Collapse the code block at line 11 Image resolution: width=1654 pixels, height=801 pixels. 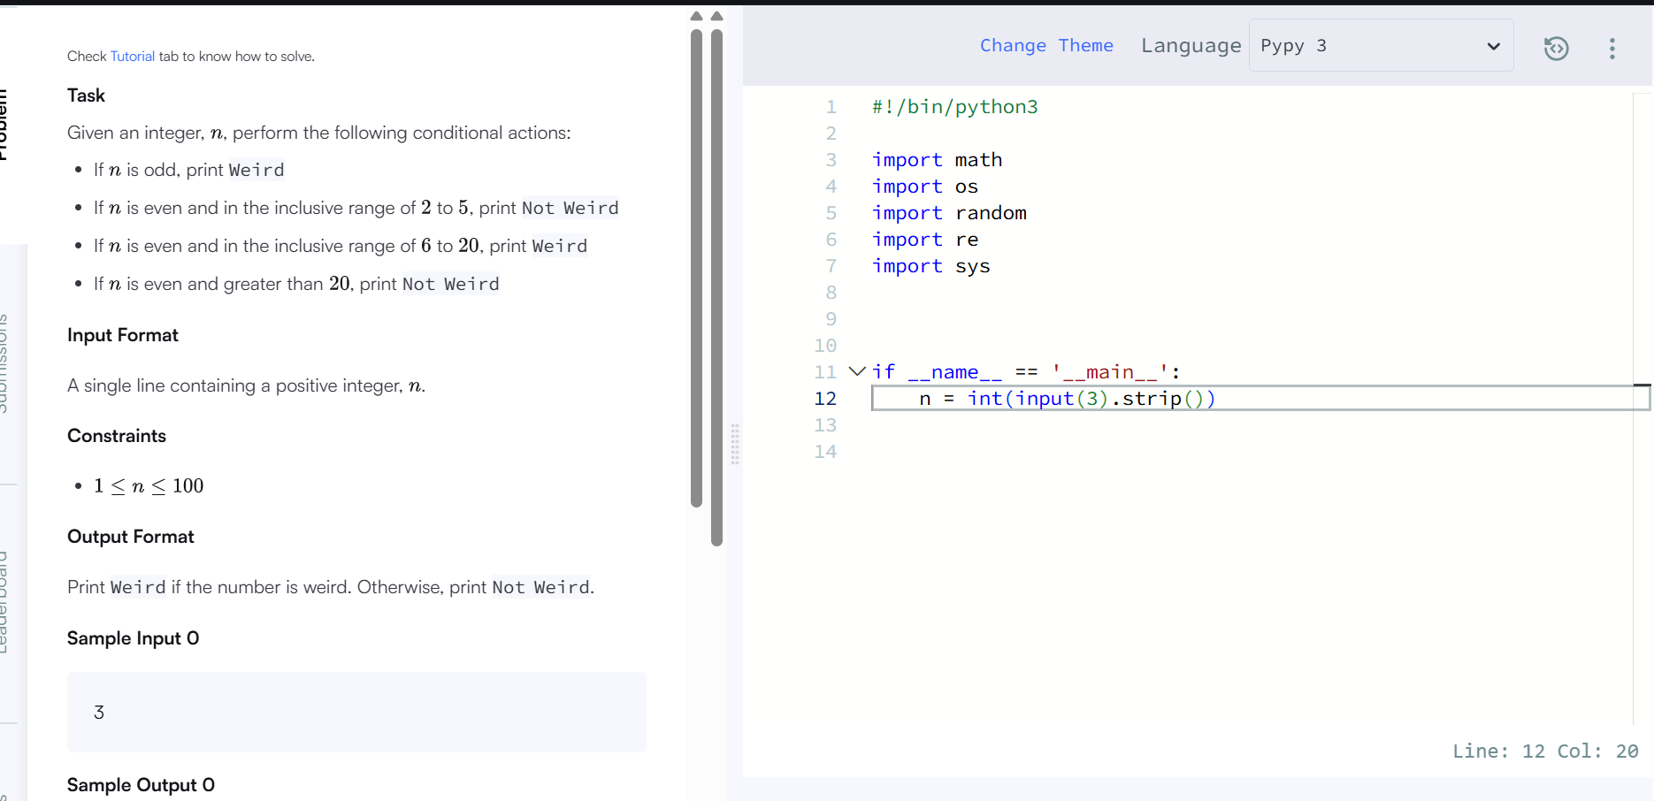pos(856,371)
